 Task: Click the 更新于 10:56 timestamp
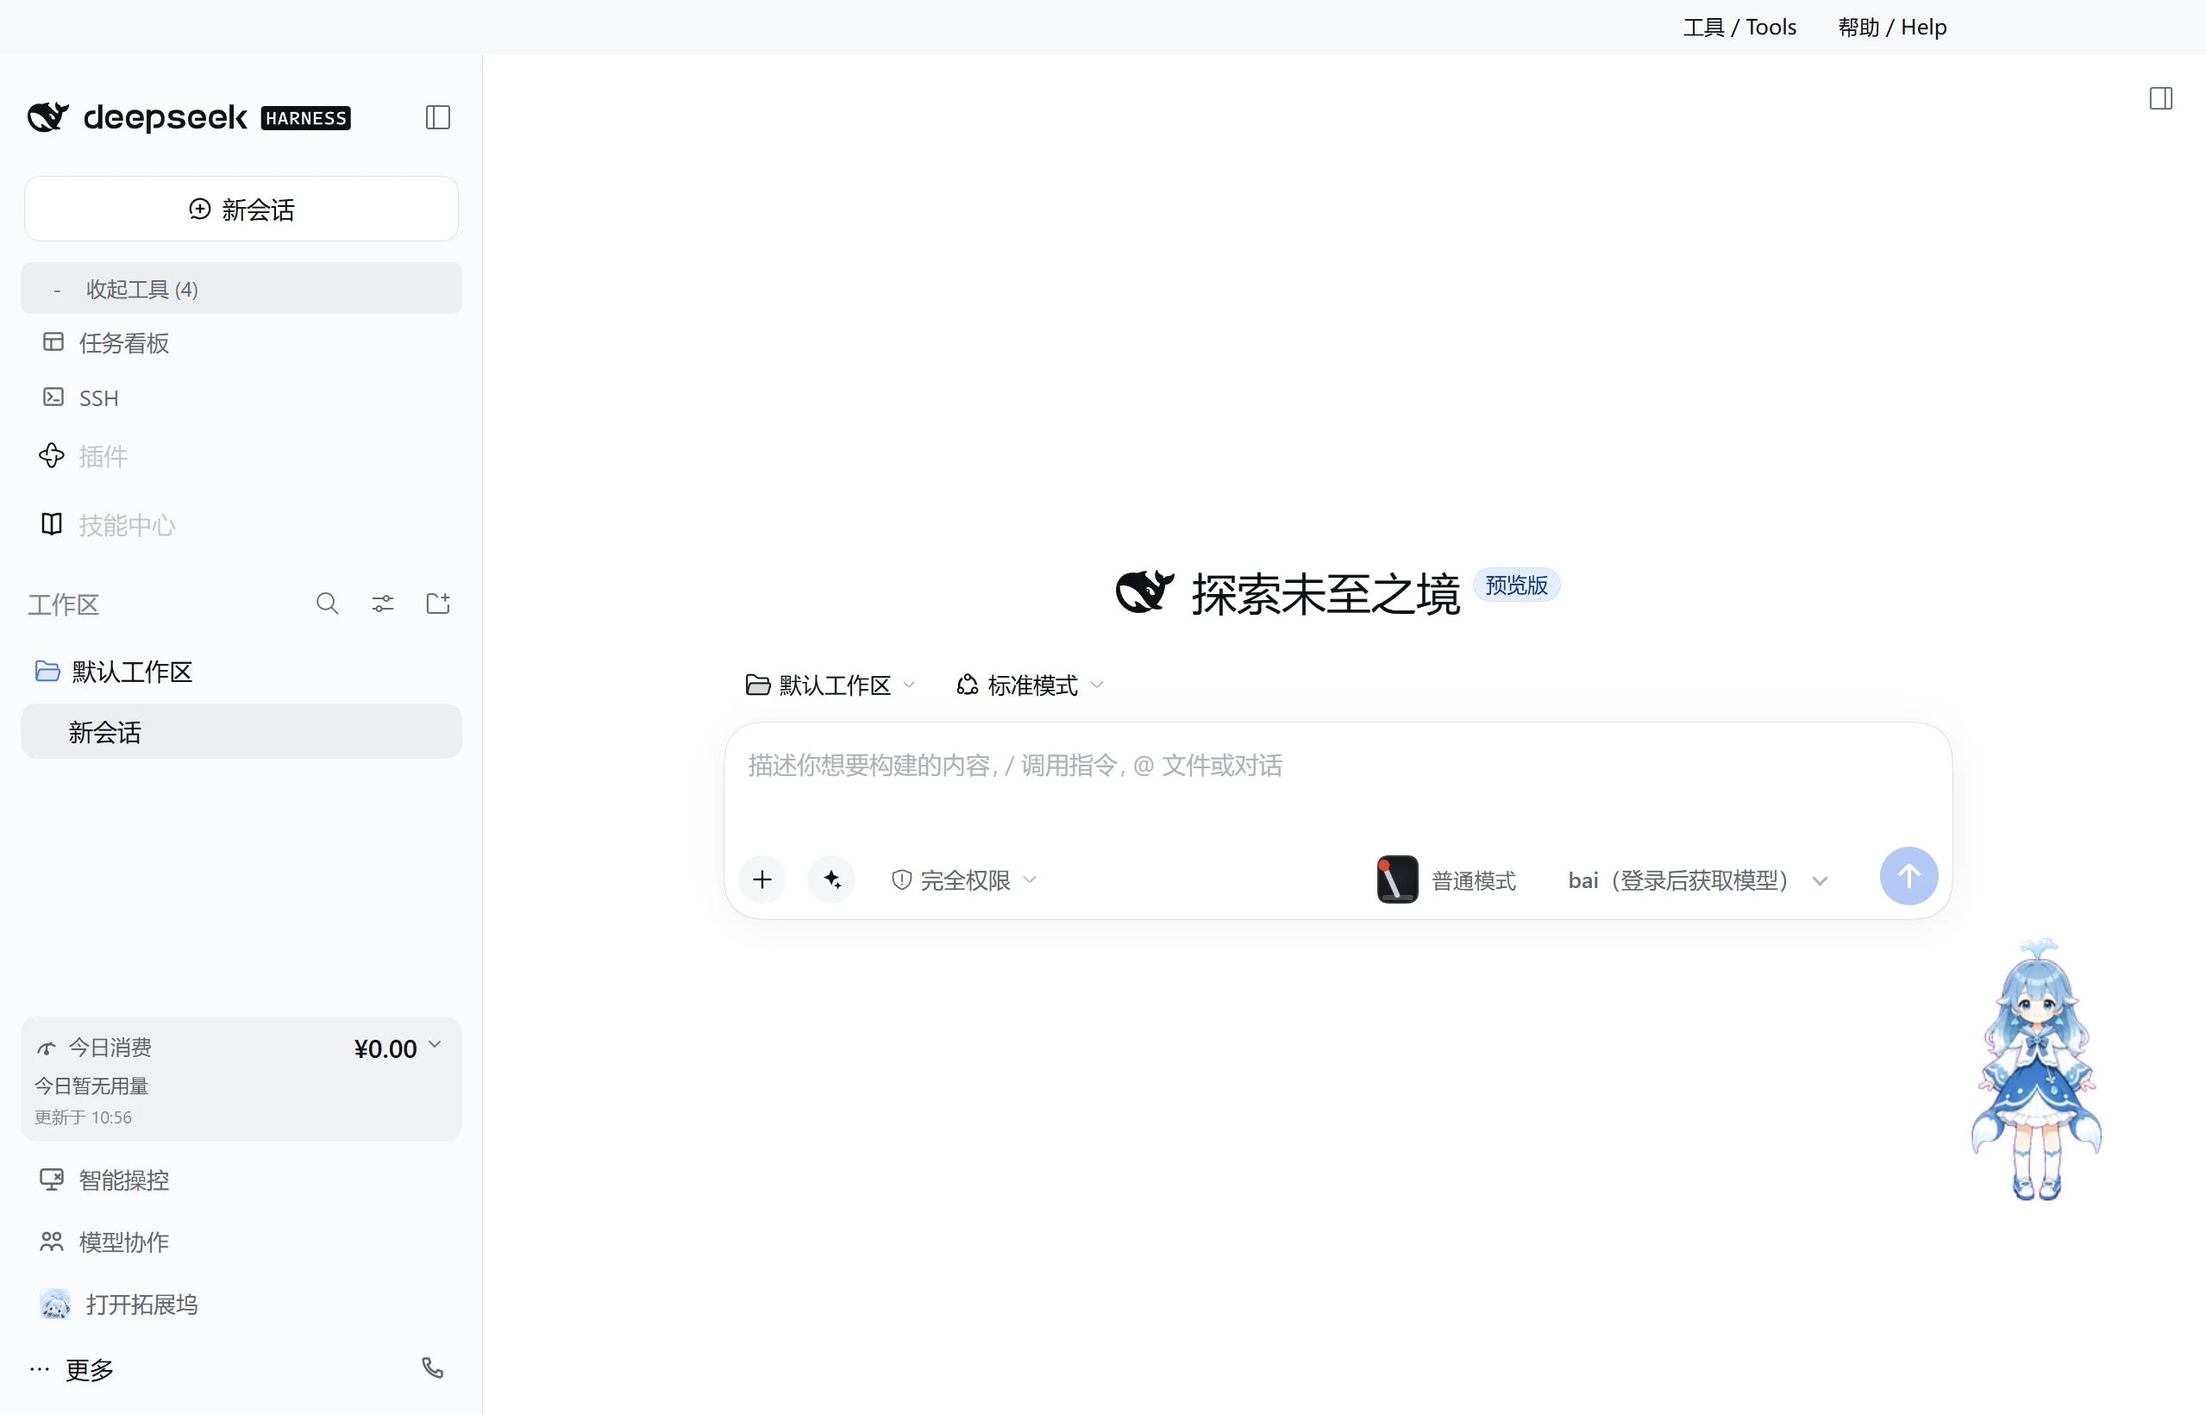83,1117
